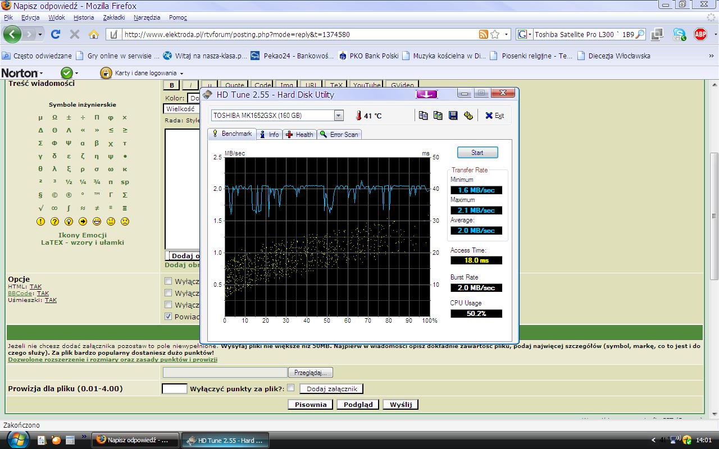
Task: Open the Historia menu
Action: pos(84,17)
